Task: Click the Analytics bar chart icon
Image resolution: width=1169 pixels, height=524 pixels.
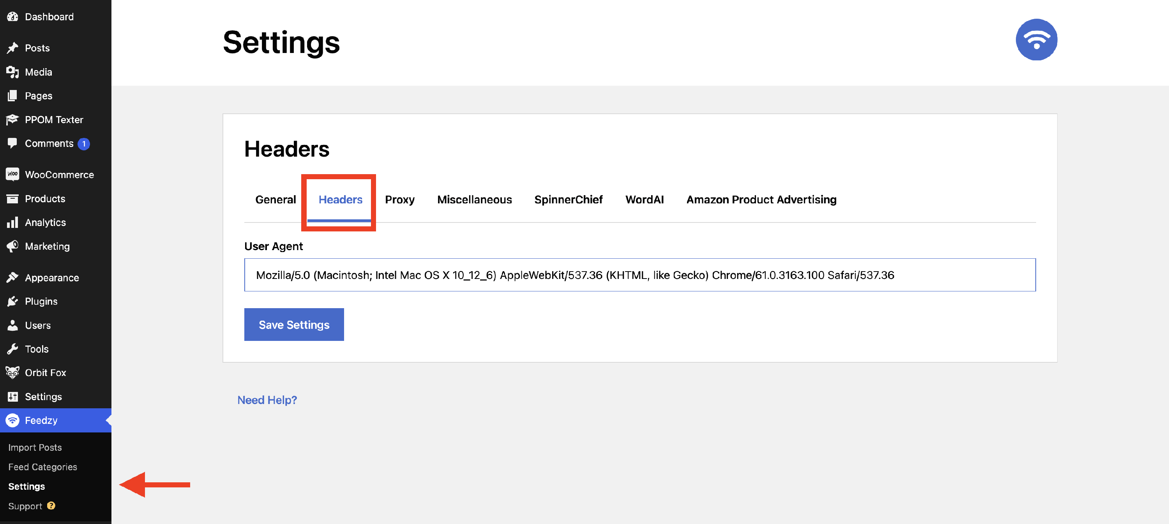Action: point(12,222)
